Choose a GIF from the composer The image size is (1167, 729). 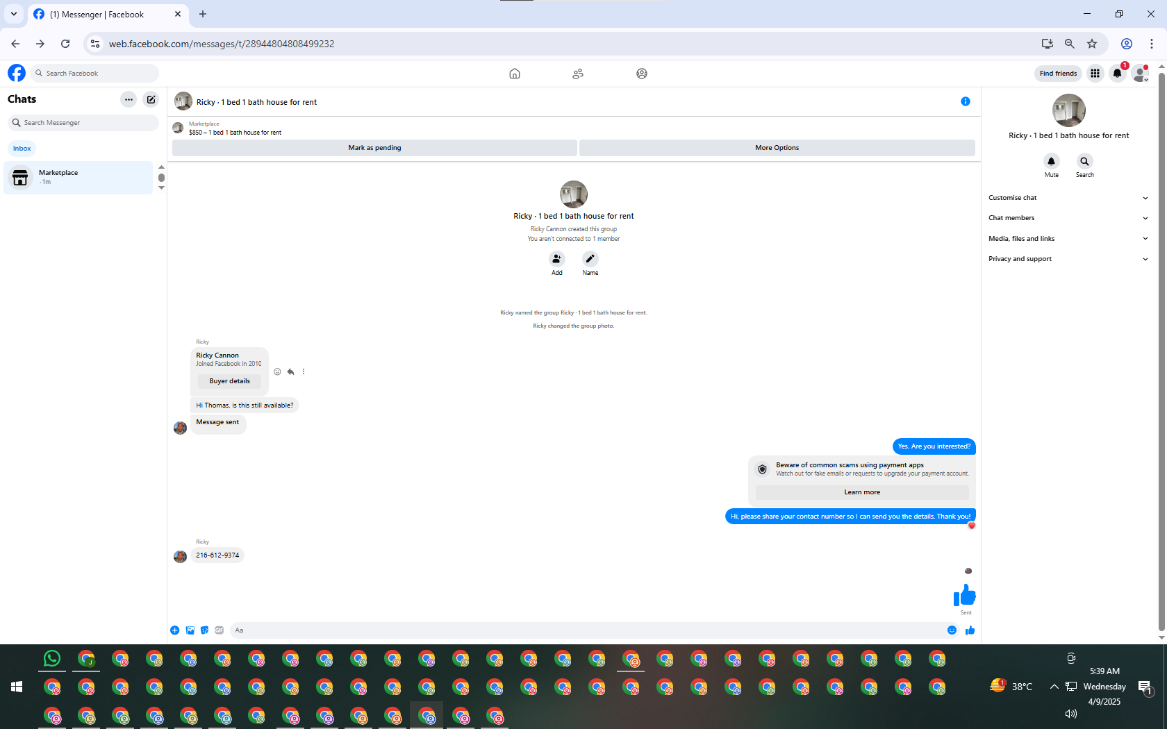(220, 630)
